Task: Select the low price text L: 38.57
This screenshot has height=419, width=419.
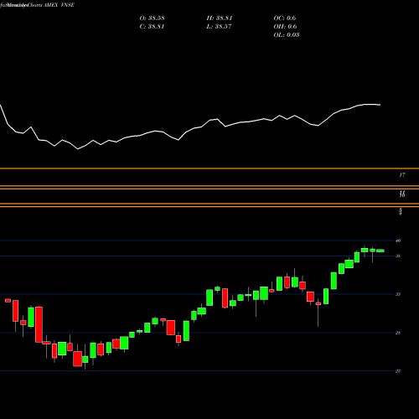Action: (219, 27)
